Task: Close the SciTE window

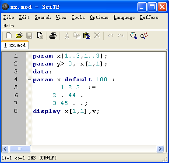Action: click(x=162, y=7)
